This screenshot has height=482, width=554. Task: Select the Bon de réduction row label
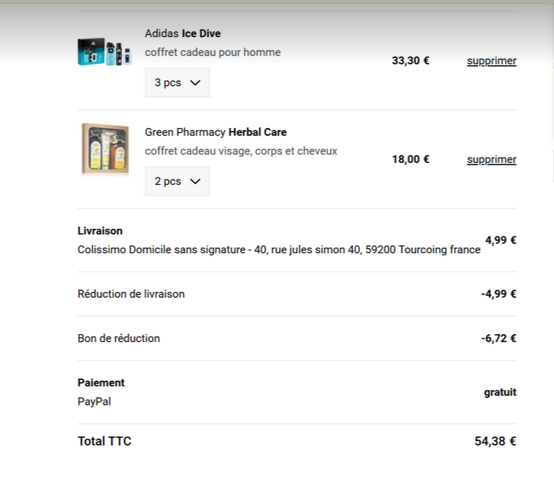[118, 338]
